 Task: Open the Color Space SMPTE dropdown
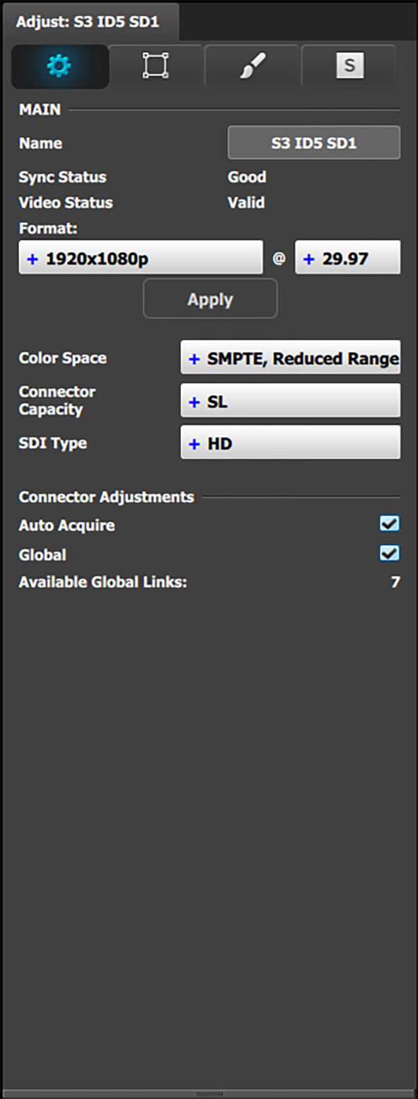(x=291, y=358)
